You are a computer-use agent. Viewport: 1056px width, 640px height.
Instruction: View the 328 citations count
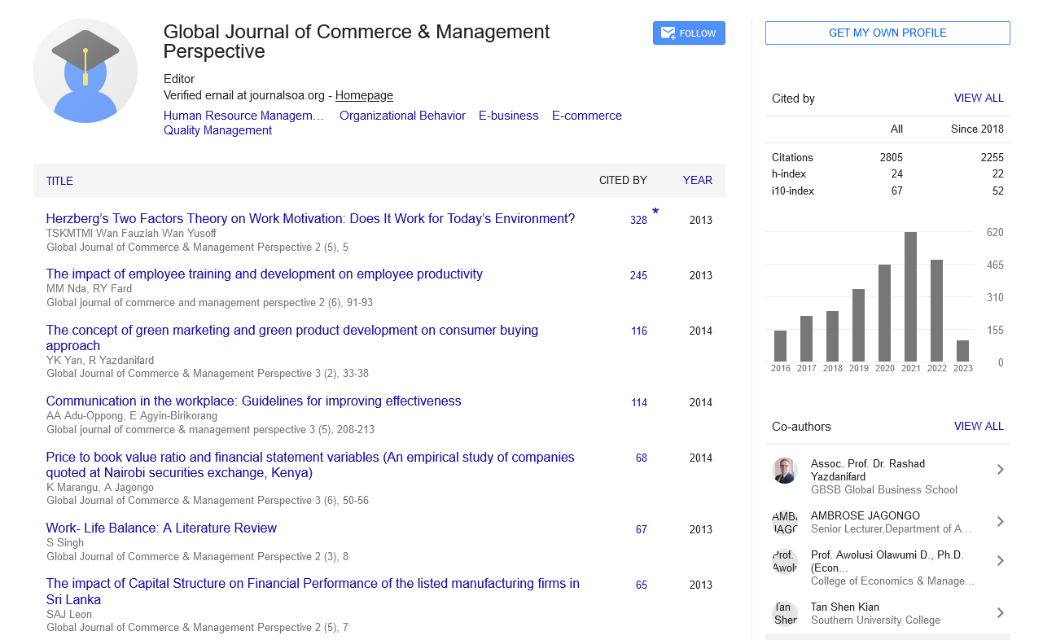point(638,221)
